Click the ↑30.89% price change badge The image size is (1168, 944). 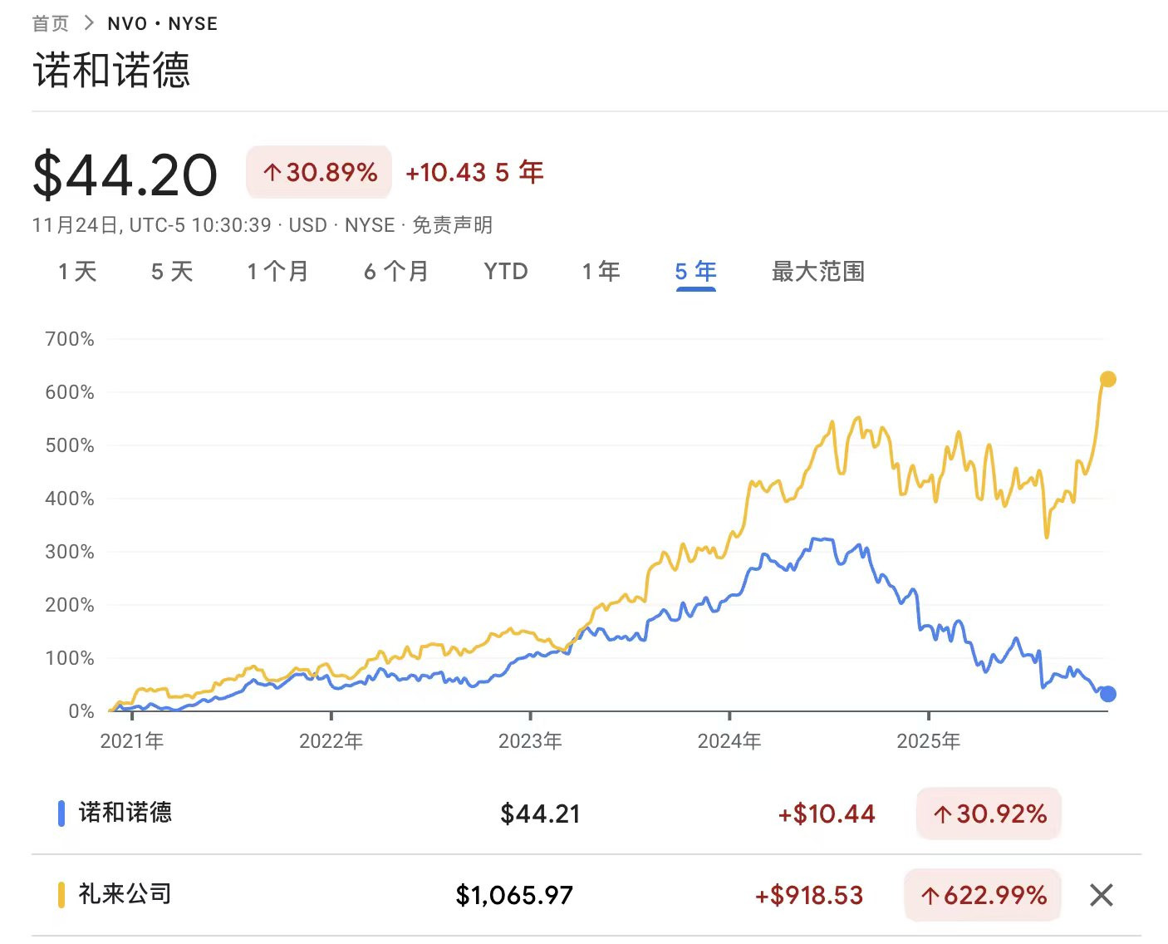tap(318, 172)
